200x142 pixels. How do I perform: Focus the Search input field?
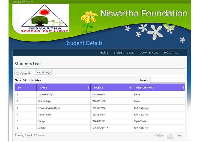(167, 80)
